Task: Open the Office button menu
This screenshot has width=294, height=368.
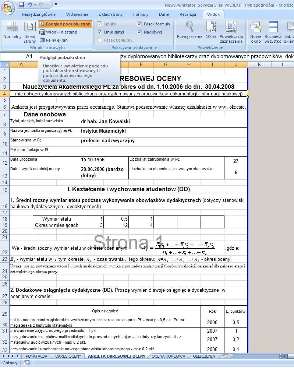Action: (x=7, y=8)
